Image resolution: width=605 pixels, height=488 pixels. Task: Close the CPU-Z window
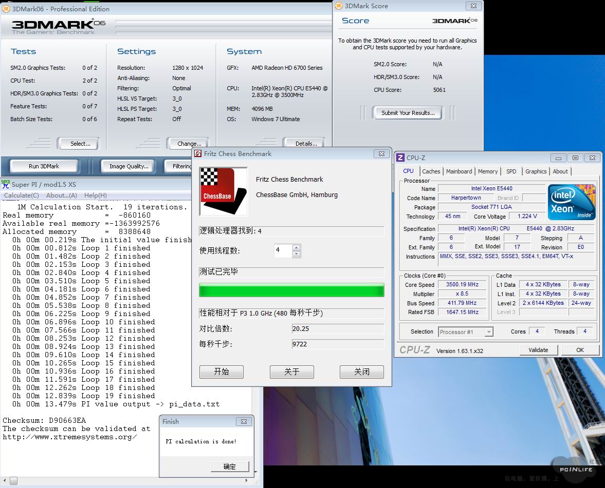point(592,158)
